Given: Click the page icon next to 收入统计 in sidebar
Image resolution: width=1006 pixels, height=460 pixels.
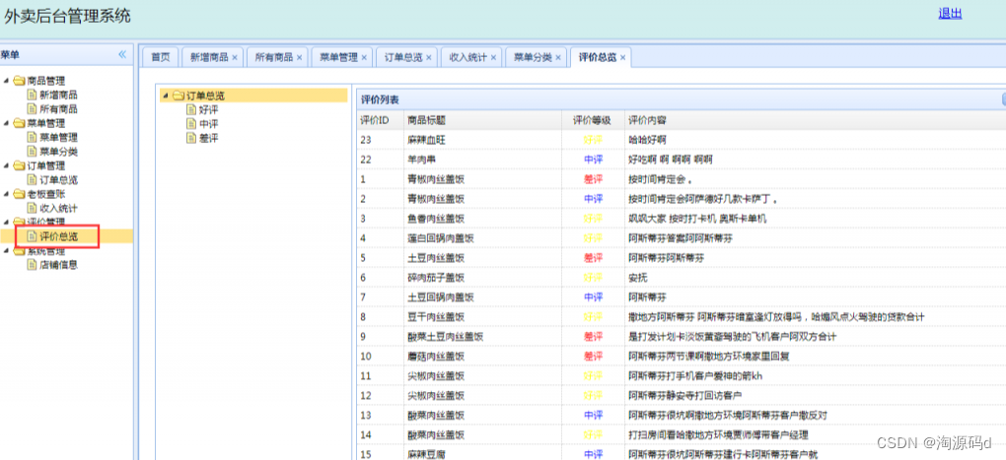Looking at the screenshot, I should tap(32, 208).
